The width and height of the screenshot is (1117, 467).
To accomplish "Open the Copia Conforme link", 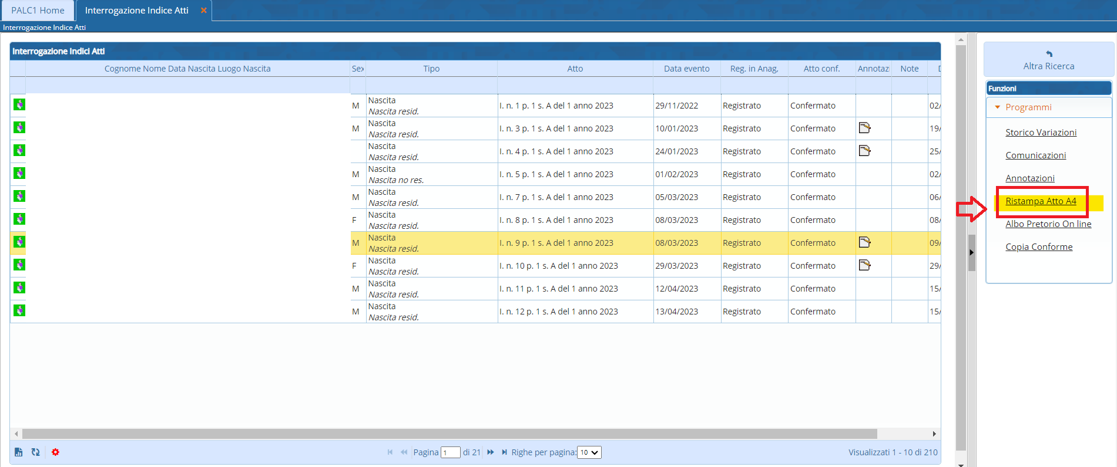I will click(x=1038, y=247).
